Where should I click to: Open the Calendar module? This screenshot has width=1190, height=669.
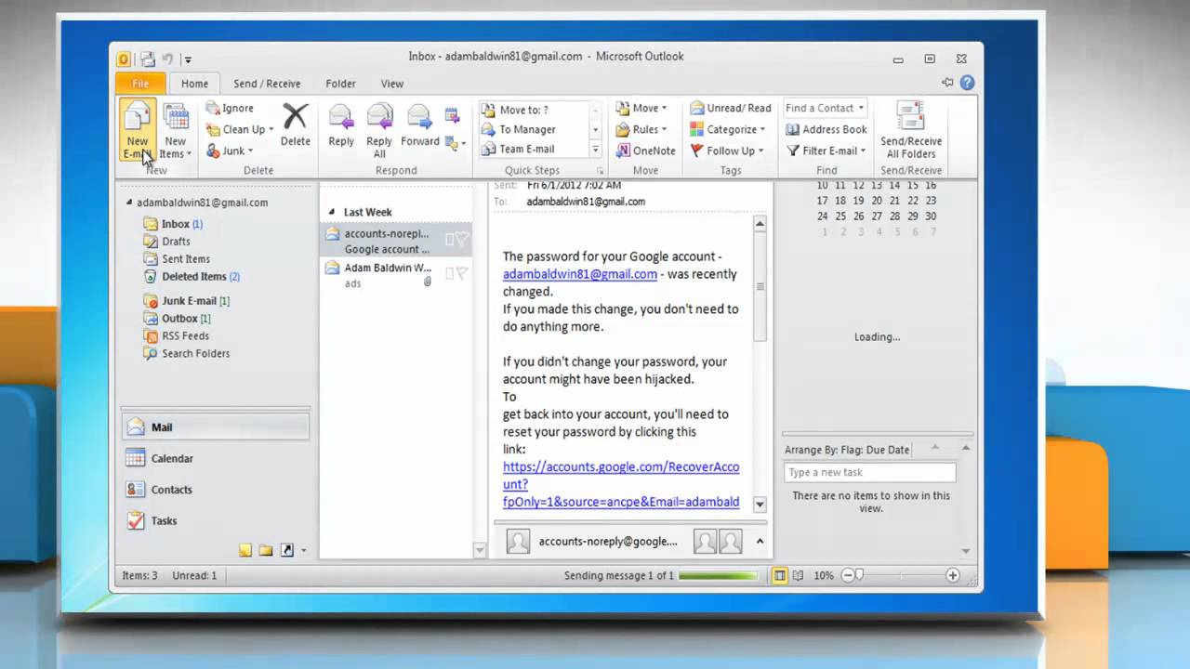point(216,458)
